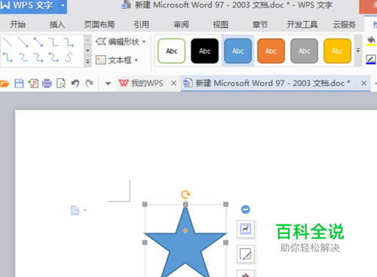Apply the white green-outline Abc style

(x=172, y=51)
